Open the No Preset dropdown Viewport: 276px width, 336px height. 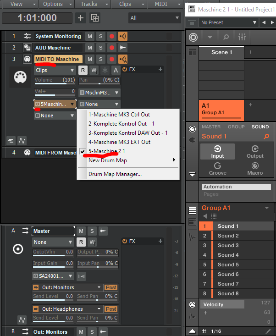pyautogui.click(x=228, y=22)
